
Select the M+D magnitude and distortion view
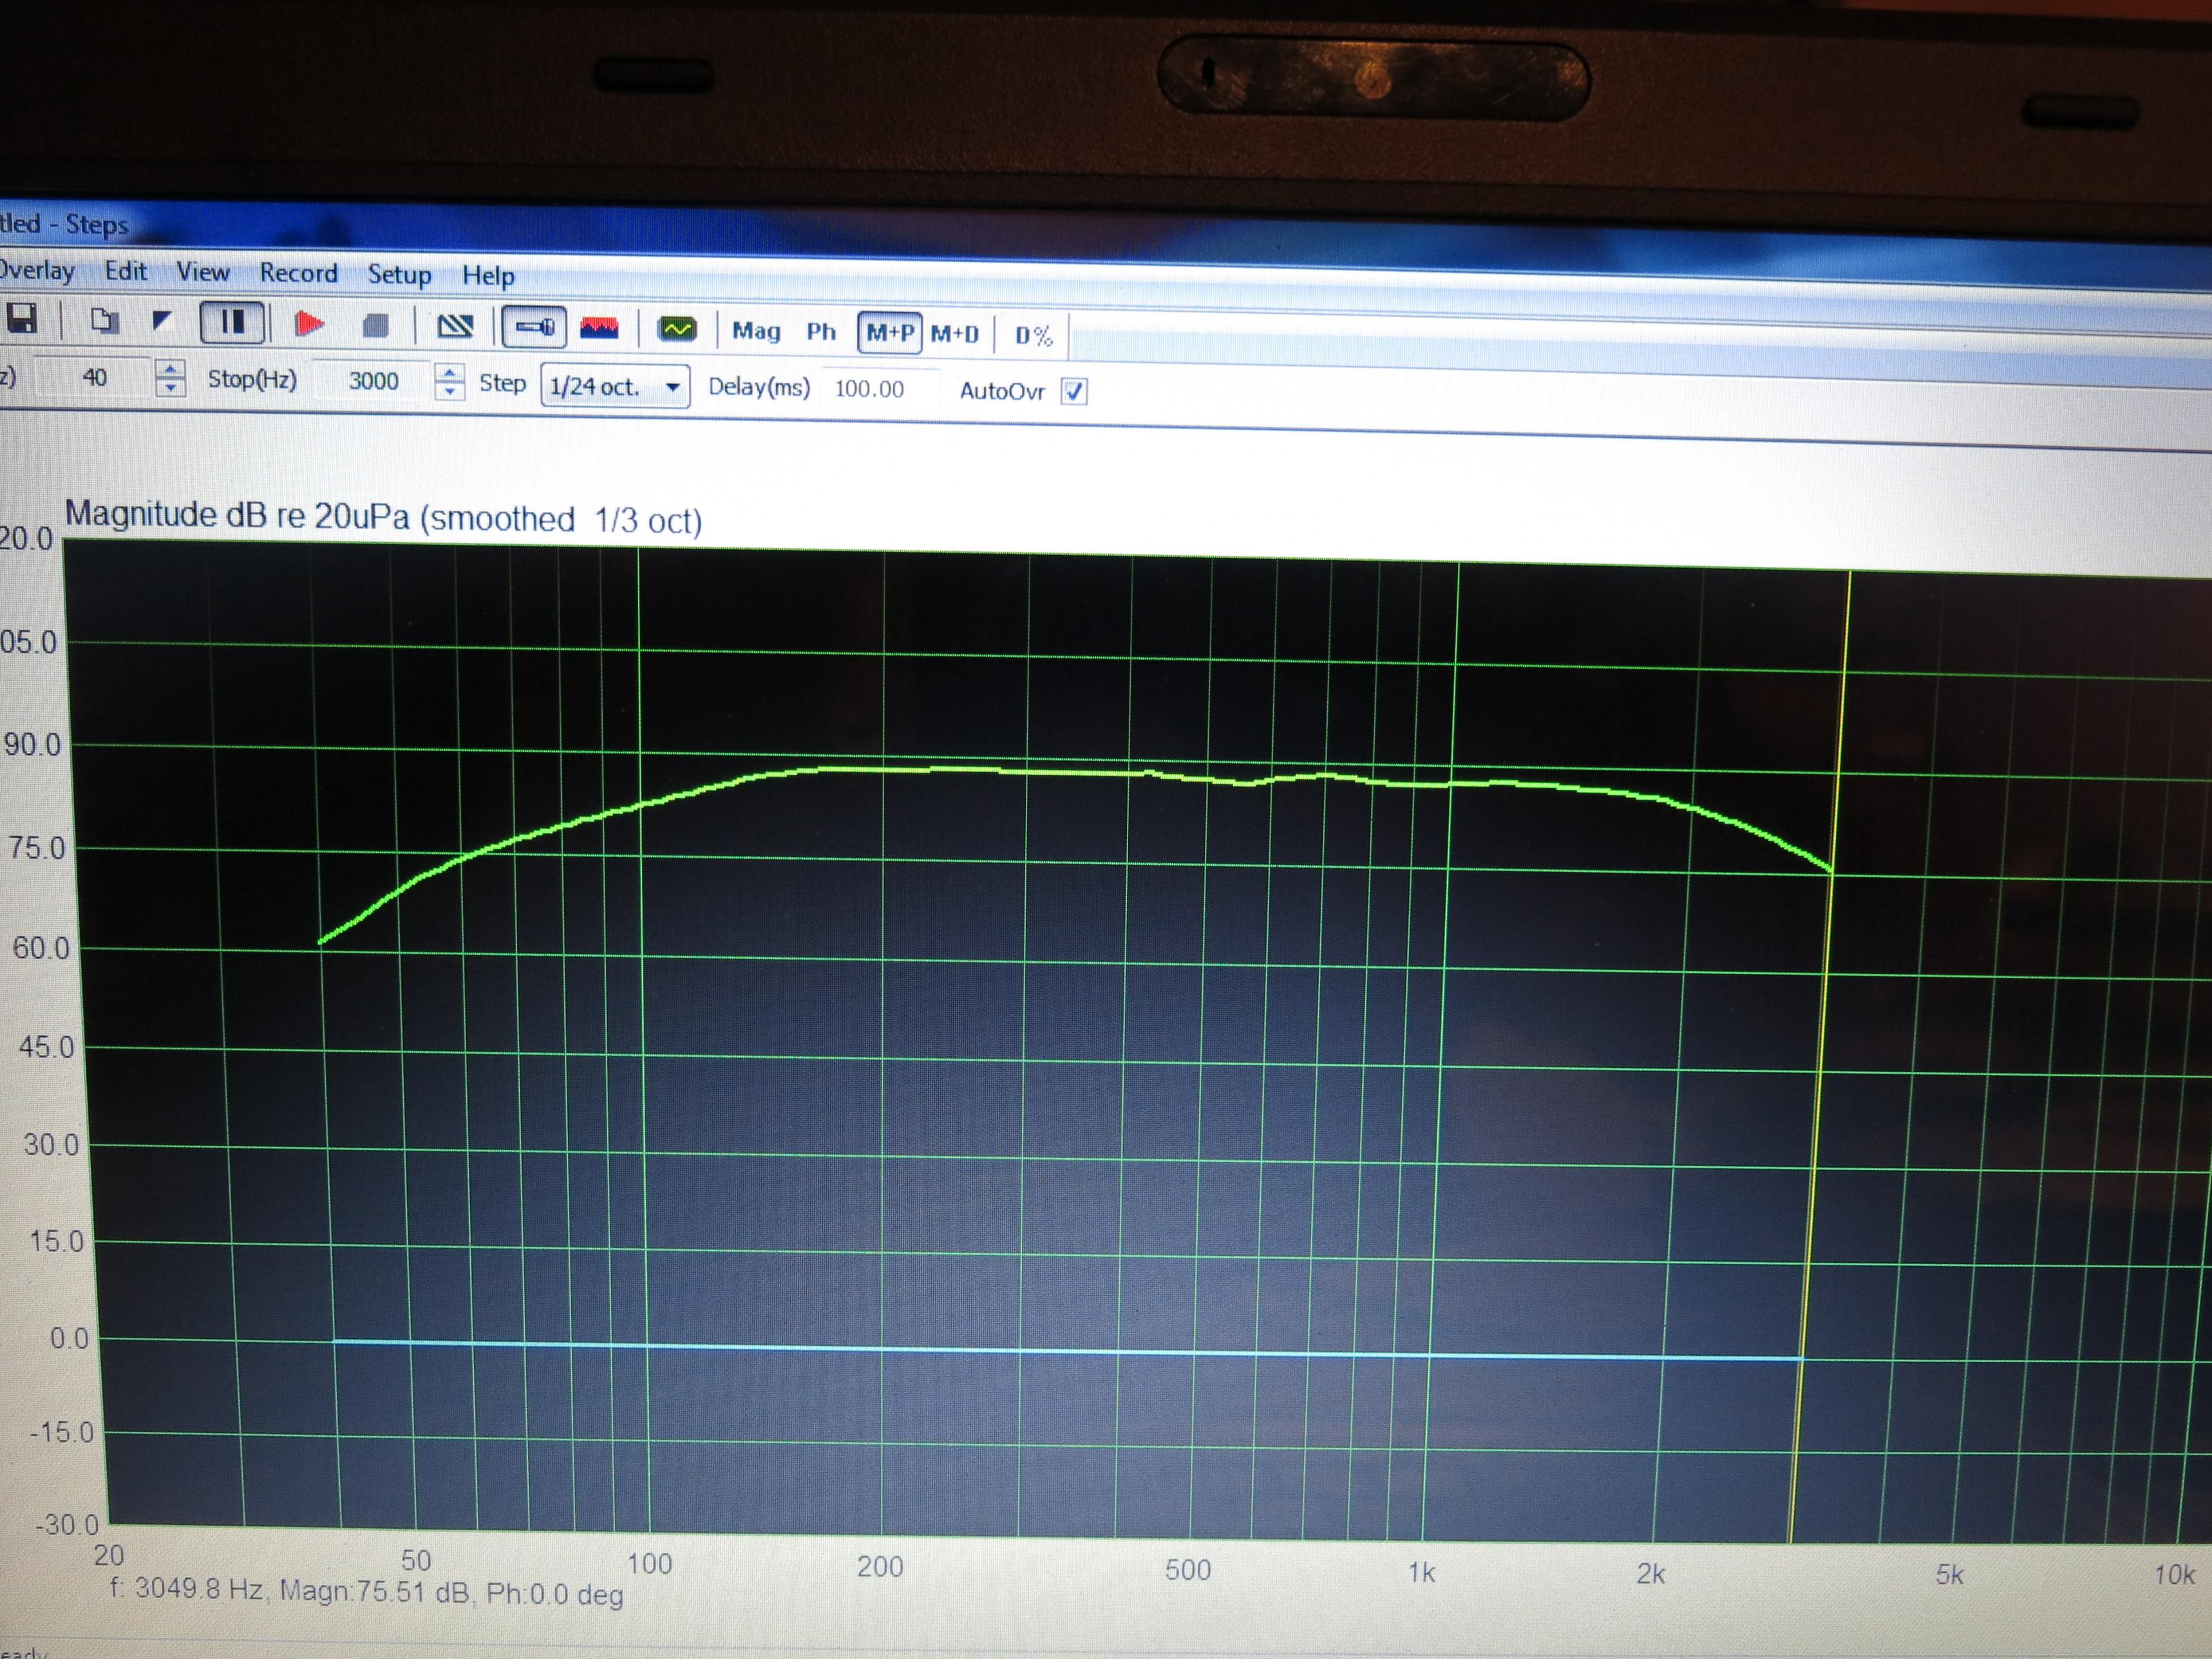pyautogui.click(x=955, y=334)
